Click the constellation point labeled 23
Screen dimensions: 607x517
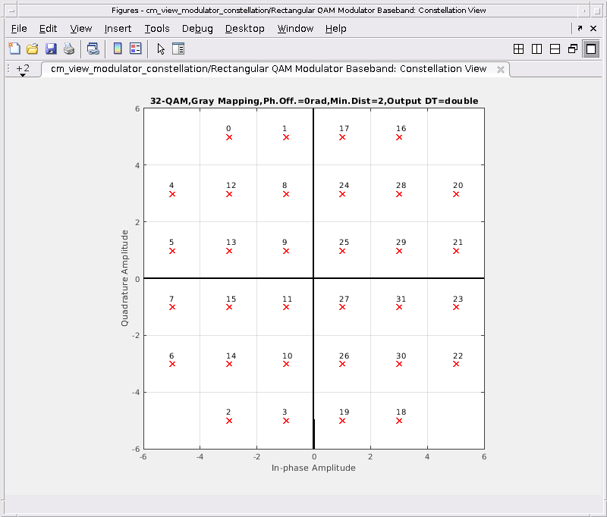(x=456, y=307)
